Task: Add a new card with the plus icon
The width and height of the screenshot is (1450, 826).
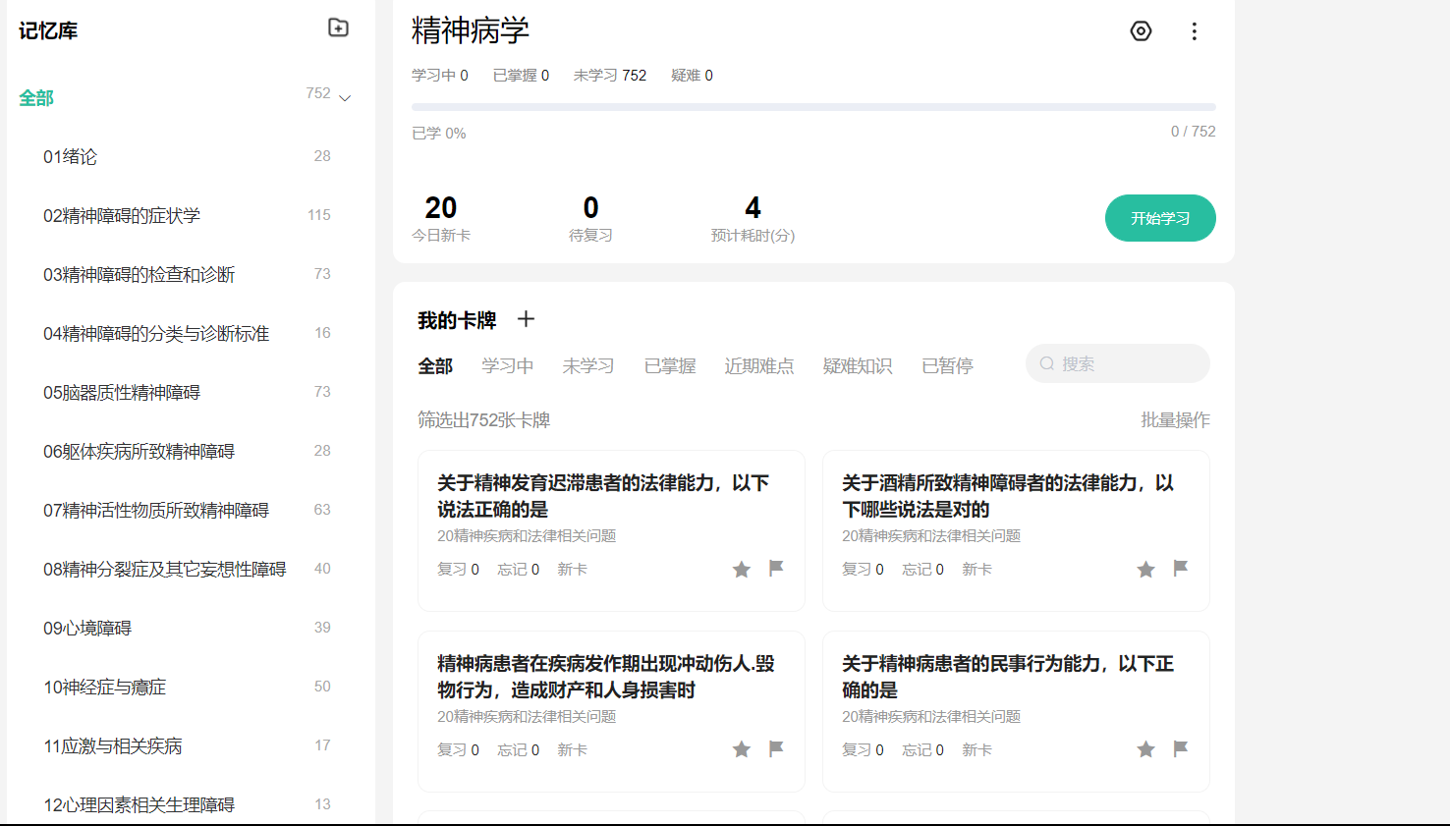Action: [x=527, y=319]
